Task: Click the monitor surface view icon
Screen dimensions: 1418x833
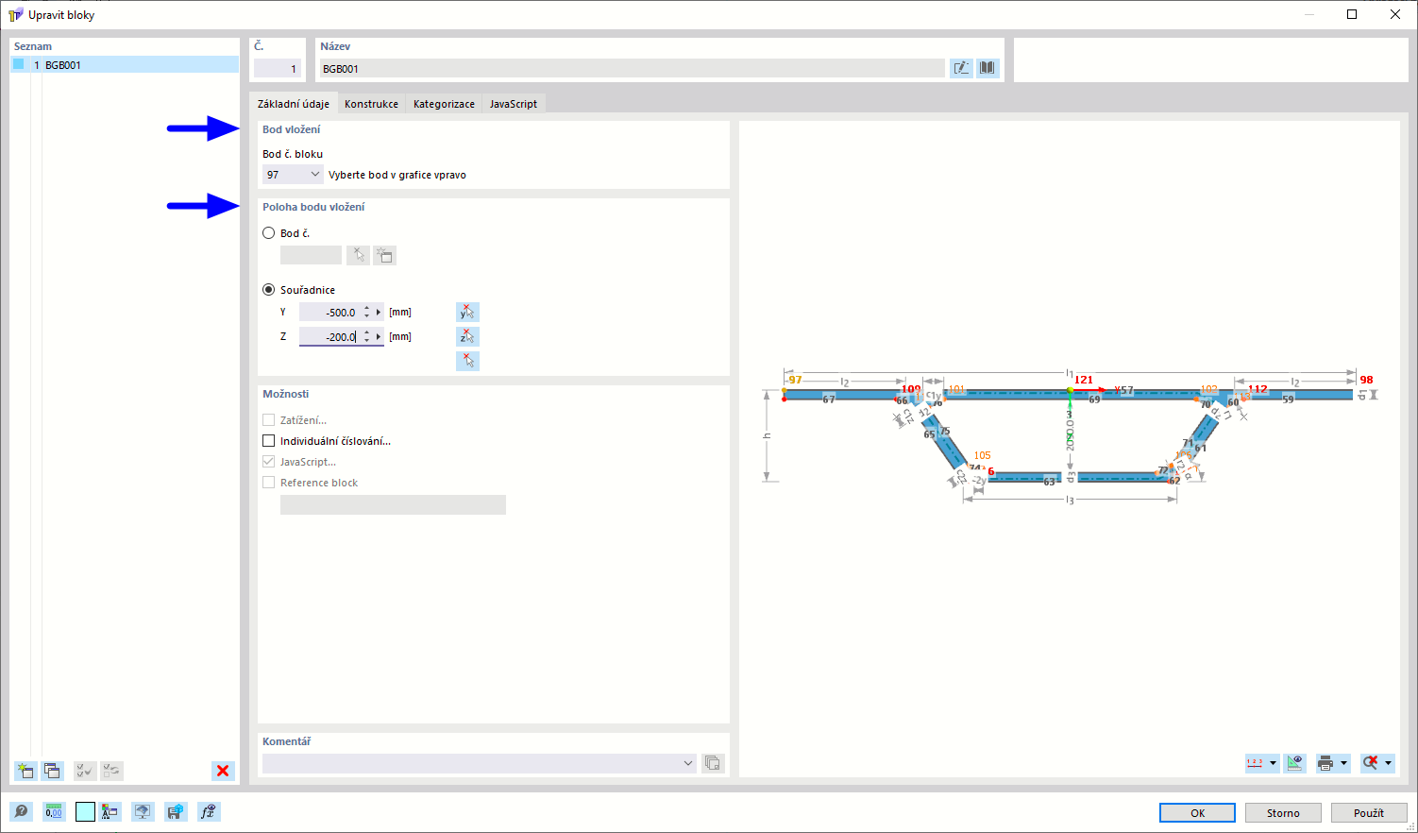Action: pos(143,811)
